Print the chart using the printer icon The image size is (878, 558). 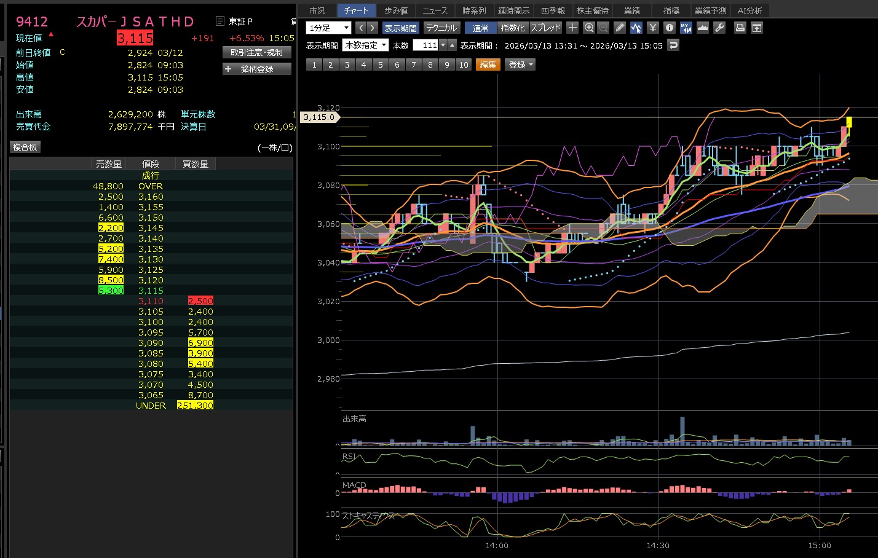[x=740, y=28]
